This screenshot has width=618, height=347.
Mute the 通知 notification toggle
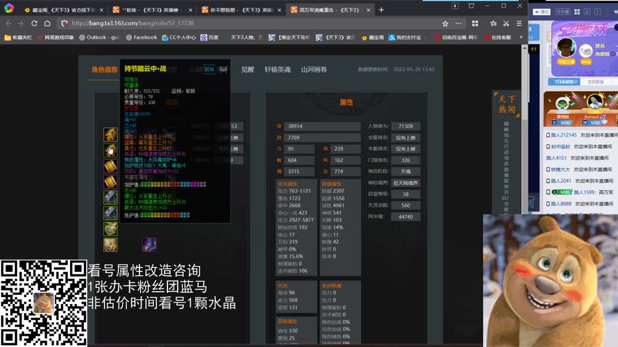(542, 12)
